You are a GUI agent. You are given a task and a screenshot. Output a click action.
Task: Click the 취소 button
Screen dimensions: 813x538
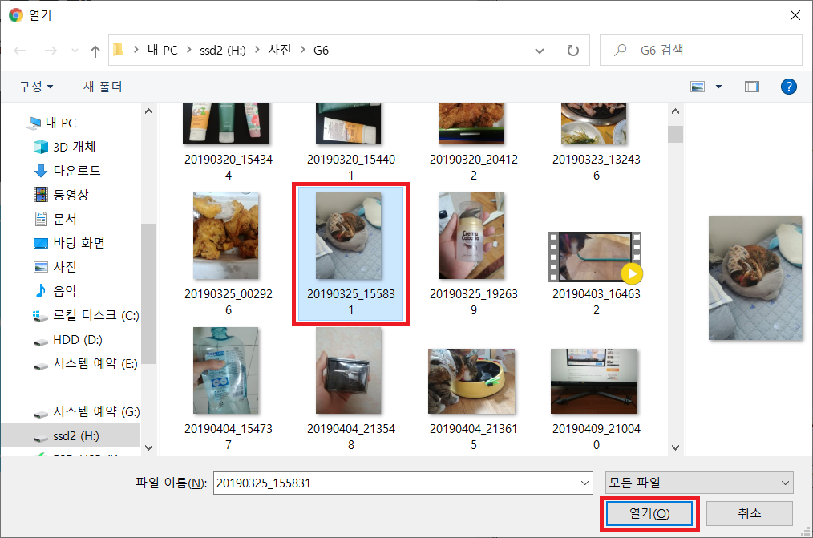click(x=749, y=514)
